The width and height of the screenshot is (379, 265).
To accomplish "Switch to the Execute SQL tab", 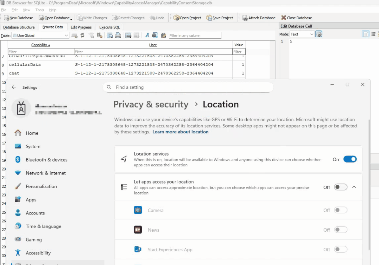I will [x=109, y=27].
